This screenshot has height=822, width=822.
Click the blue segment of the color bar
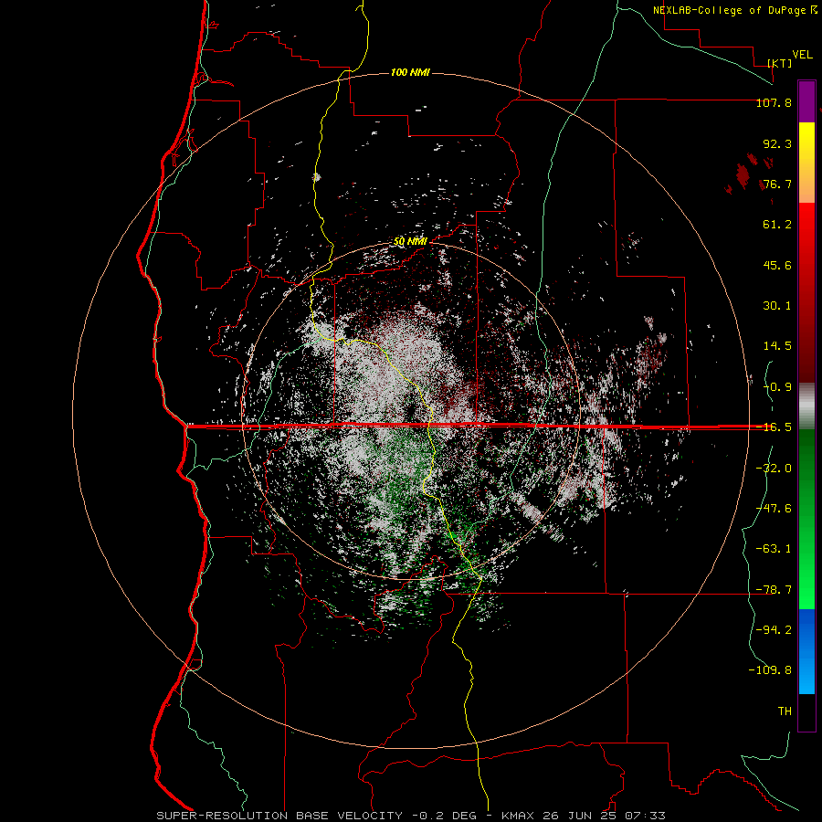(806, 651)
